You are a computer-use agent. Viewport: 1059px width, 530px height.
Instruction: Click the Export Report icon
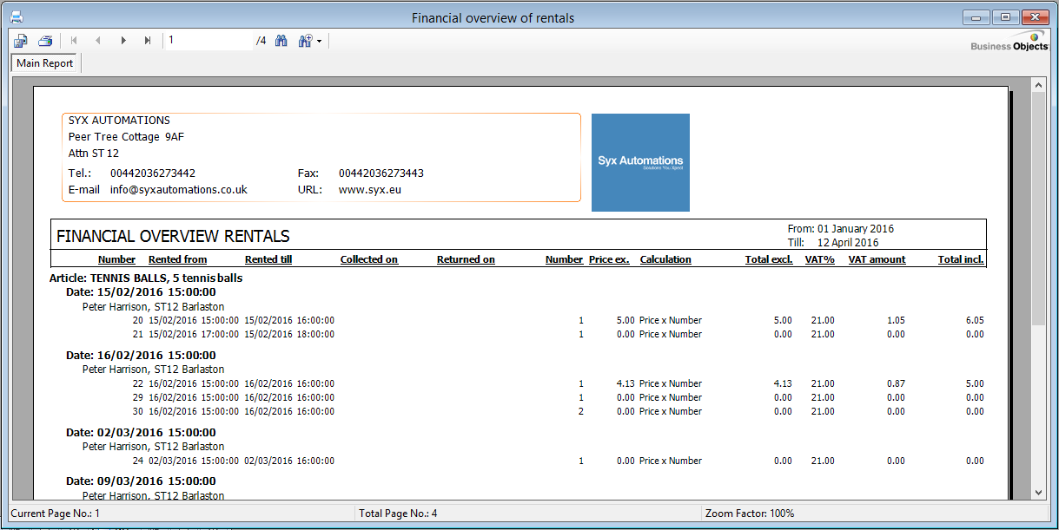pos(21,41)
